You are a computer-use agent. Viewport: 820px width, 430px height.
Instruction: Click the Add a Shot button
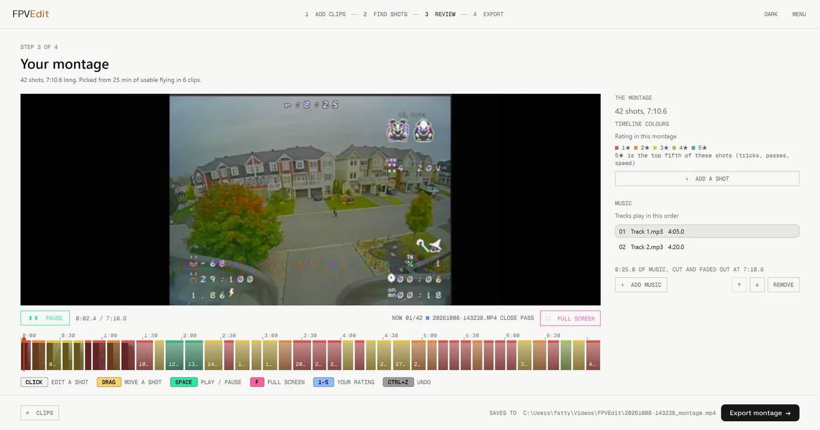pos(707,179)
